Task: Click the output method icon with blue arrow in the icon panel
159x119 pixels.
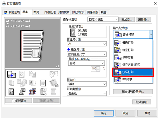Action: [11, 74]
